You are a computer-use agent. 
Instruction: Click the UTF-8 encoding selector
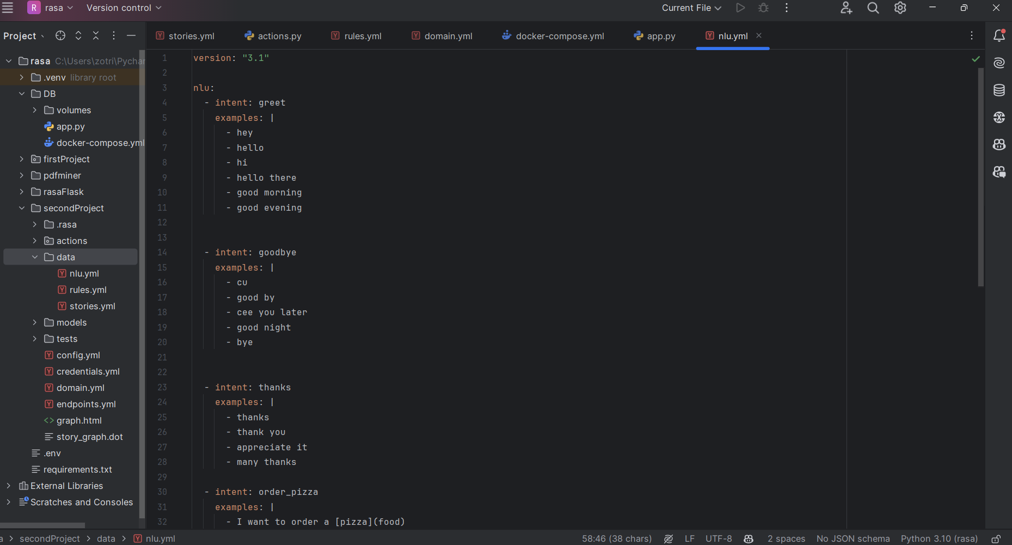point(719,538)
